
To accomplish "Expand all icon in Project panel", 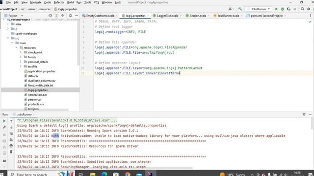I will tap(56, 16).
